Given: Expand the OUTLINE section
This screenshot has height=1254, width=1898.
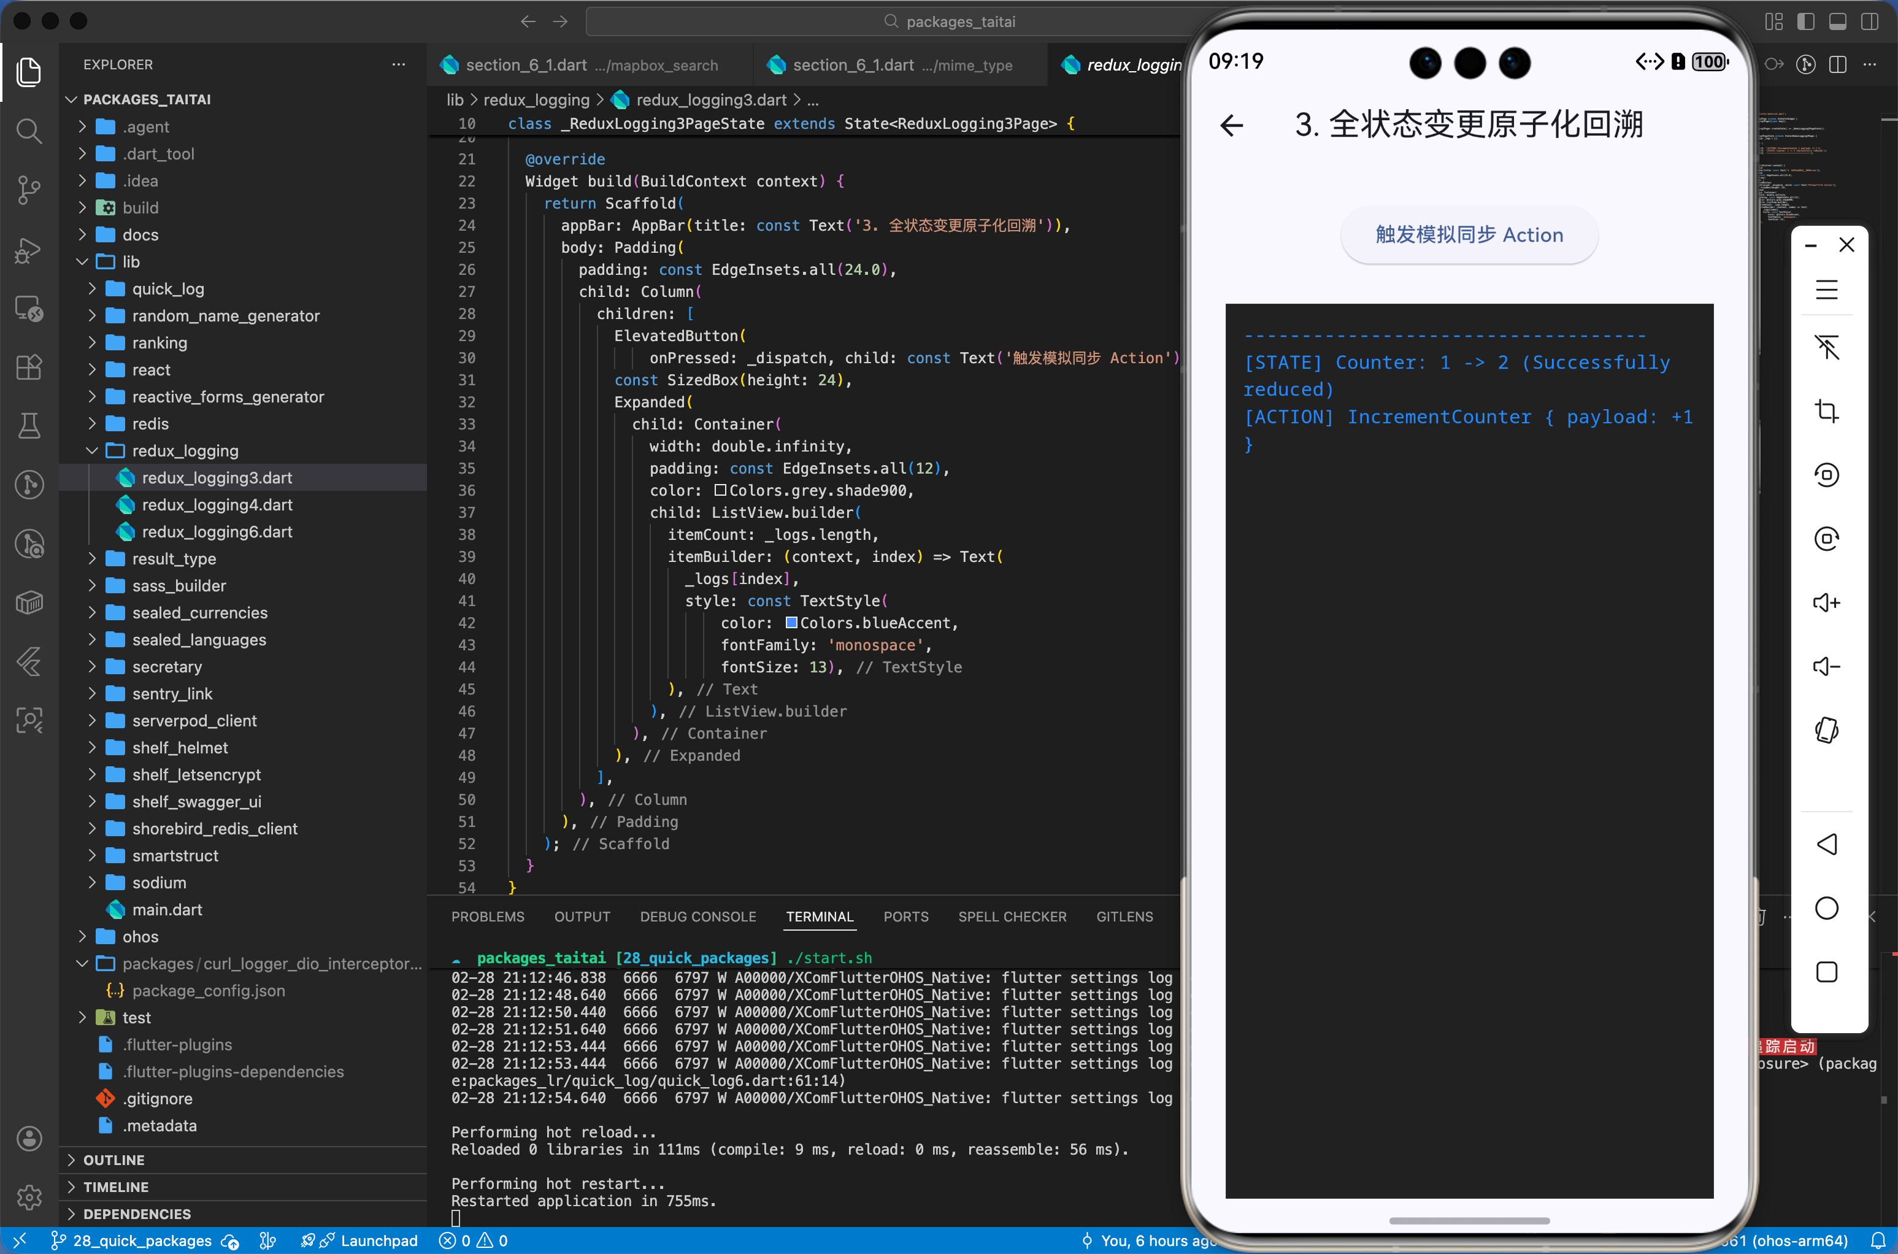Looking at the screenshot, I should (113, 1160).
